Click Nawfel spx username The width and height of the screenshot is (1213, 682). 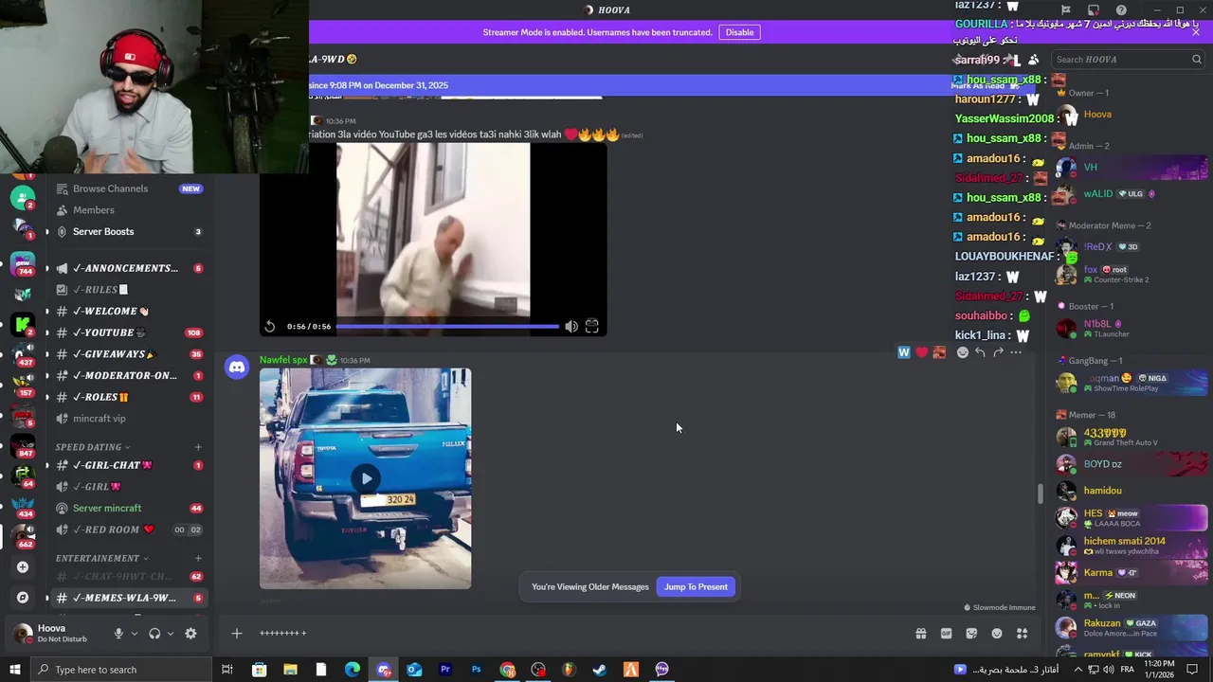(x=283, y=360)
